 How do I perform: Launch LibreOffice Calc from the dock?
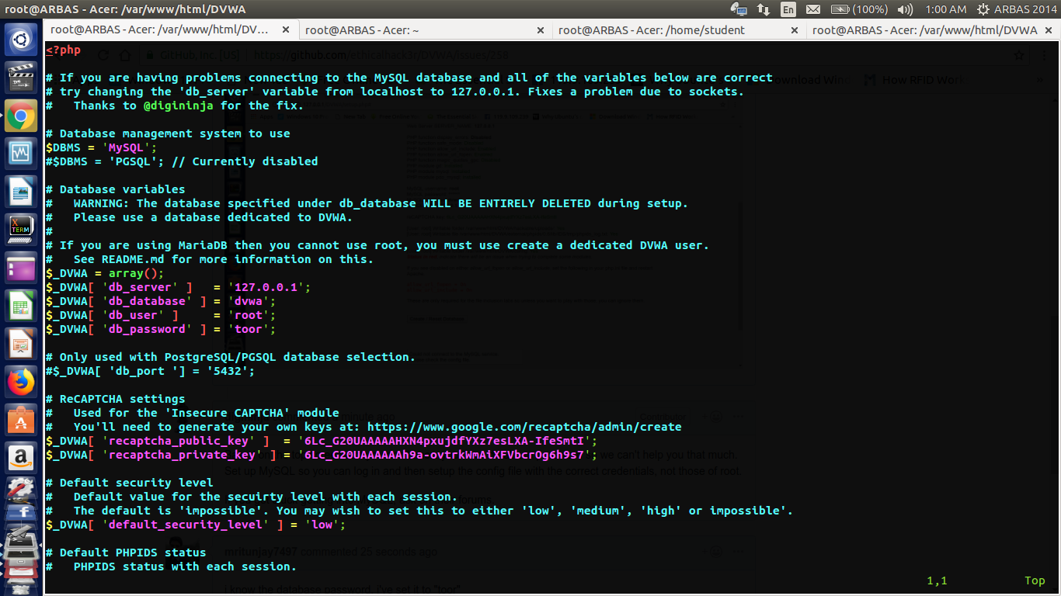[21, 307]
